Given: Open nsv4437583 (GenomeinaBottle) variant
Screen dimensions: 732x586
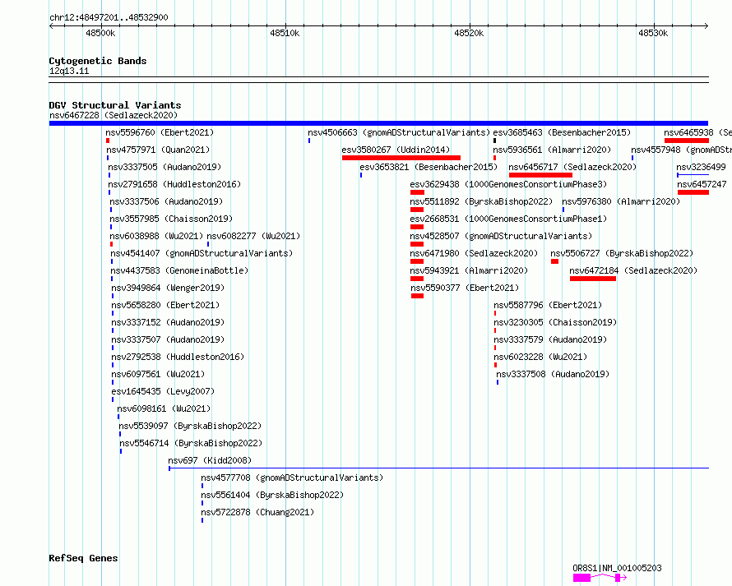Looking at the screenshot, I should [x=179, y=270].
